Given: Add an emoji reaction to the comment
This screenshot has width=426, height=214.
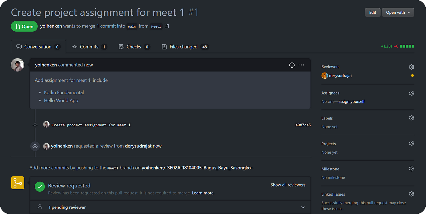Looking at the screenshot, I should [x=292, y=65].
